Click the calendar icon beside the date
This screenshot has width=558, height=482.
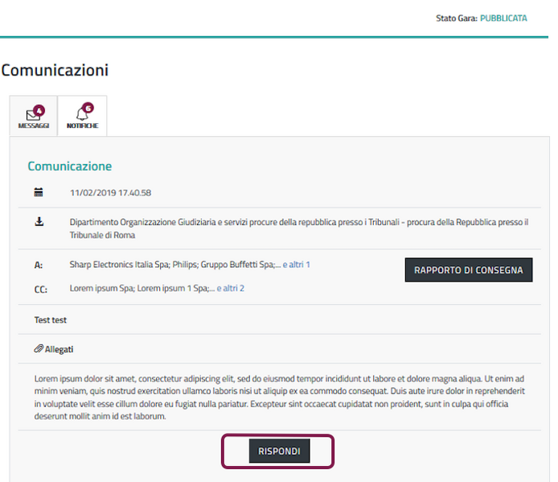click(39, 192)
